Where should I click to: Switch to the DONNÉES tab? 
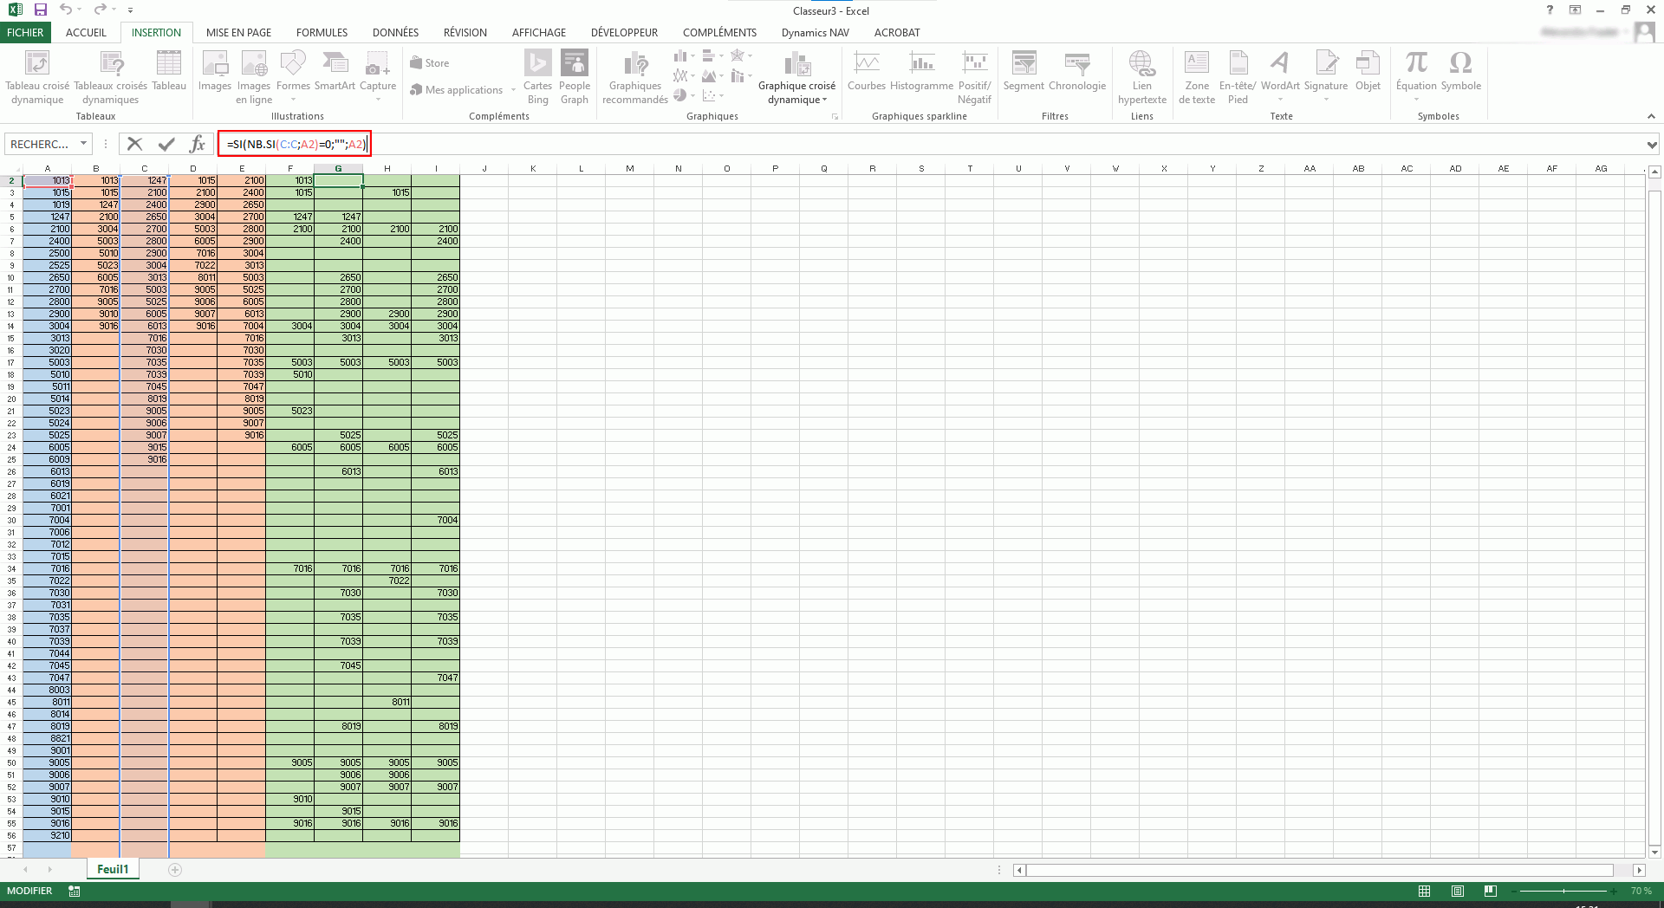coord(395,33)
